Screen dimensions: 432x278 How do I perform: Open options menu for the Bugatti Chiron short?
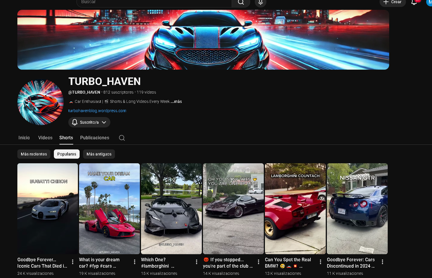(72, 262)
